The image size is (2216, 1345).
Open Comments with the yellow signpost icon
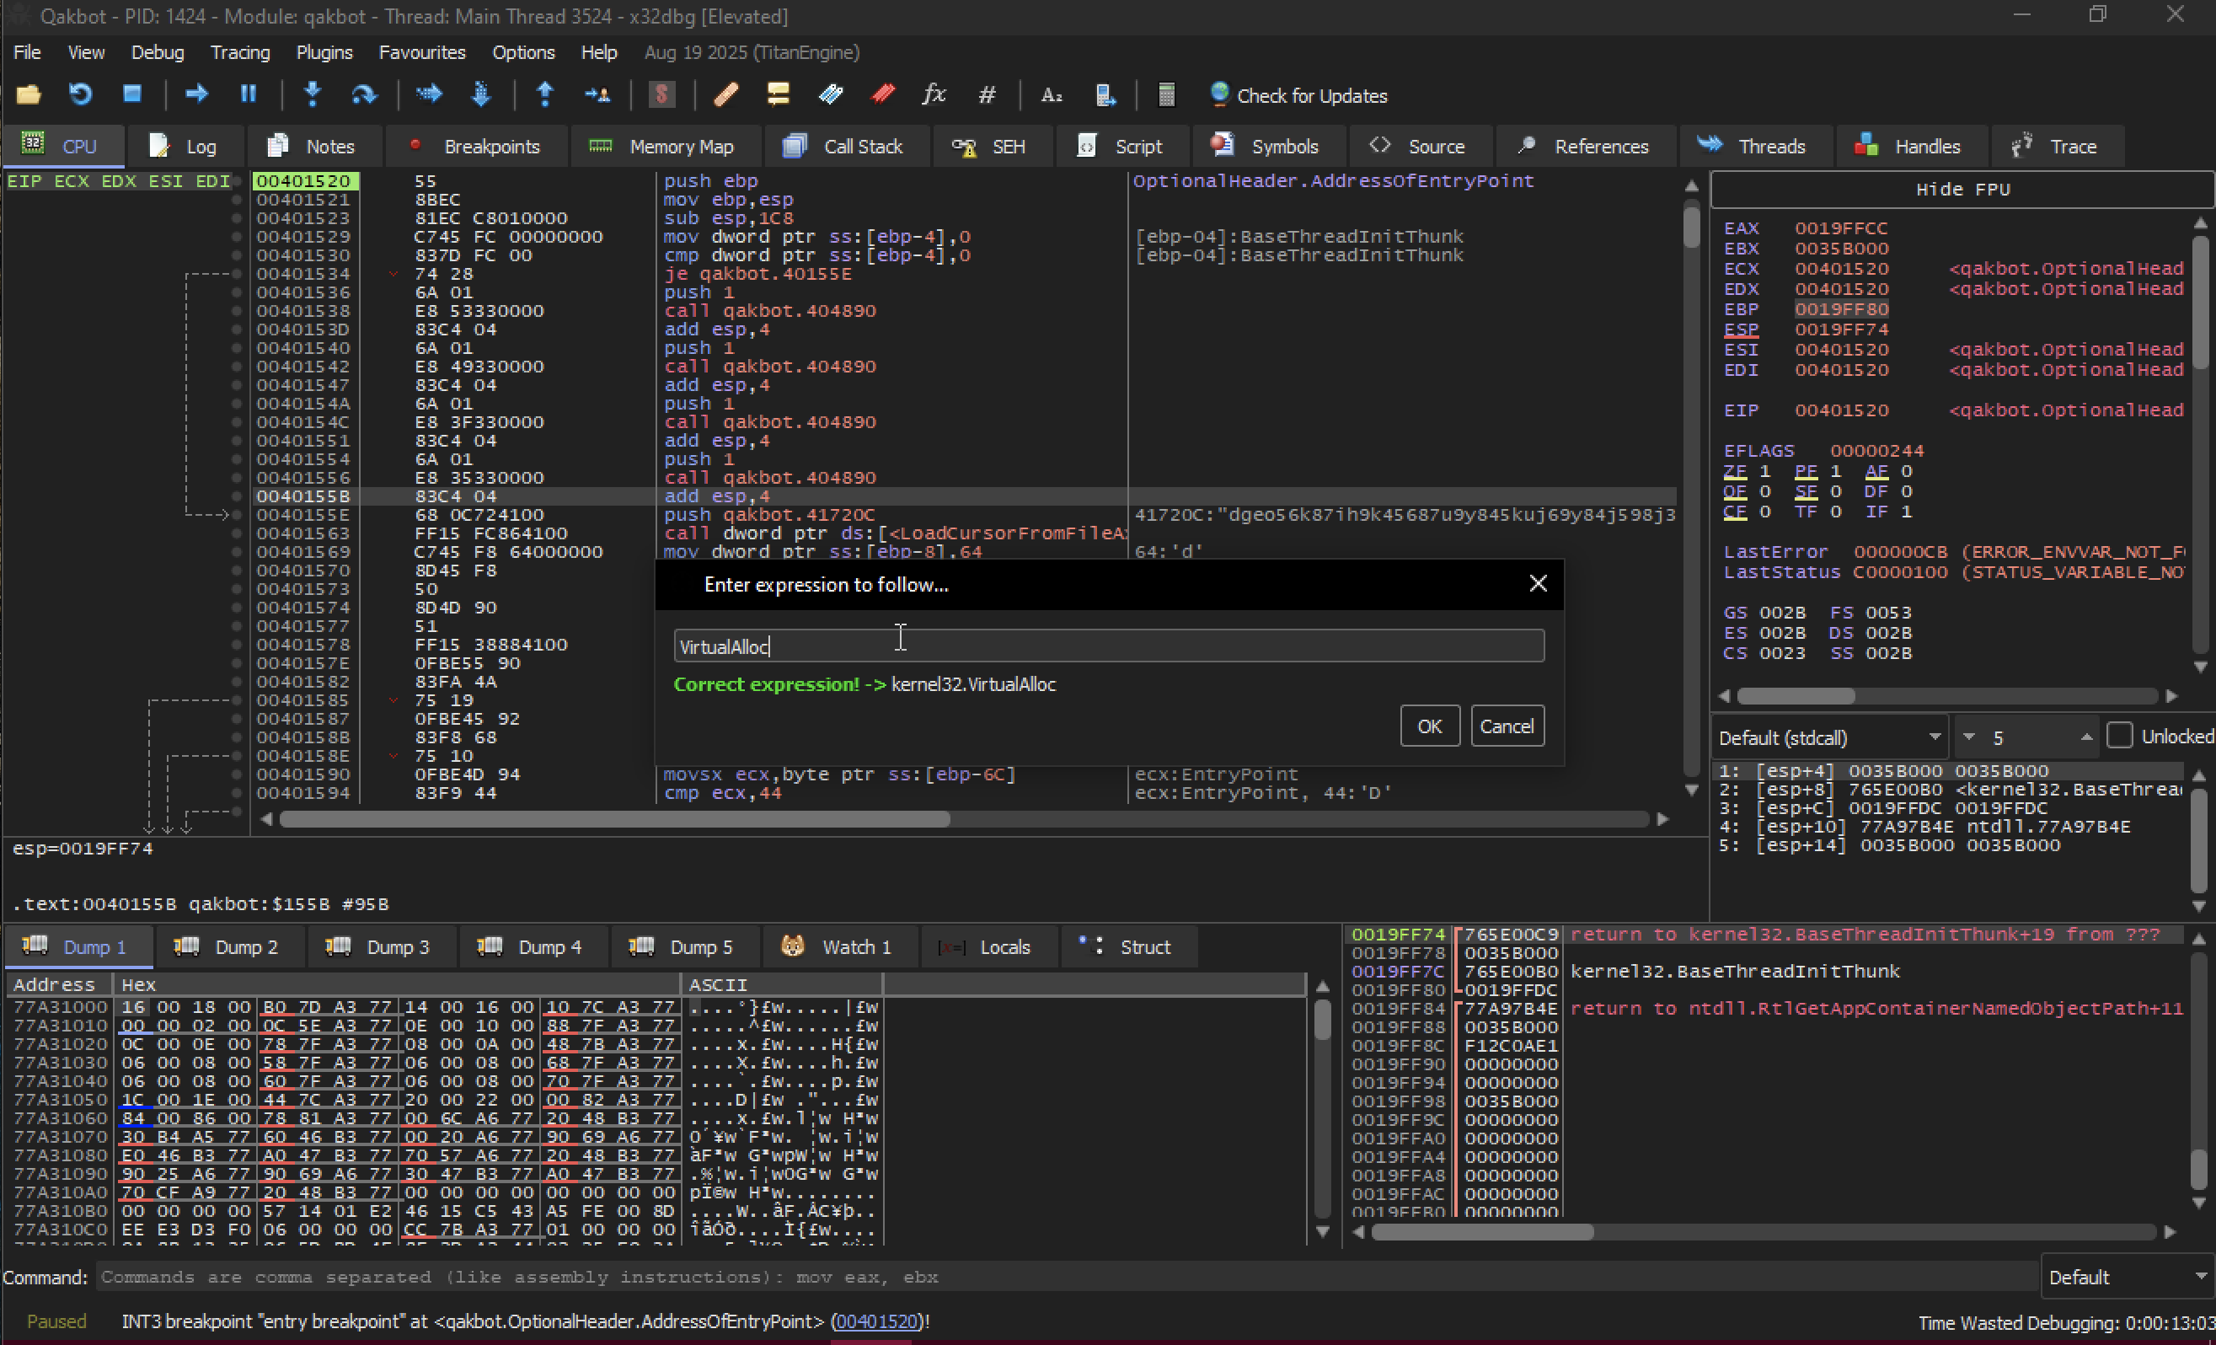pos(778,94)
